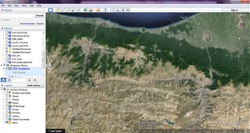Collapse the Layers panel triangle

2,86
